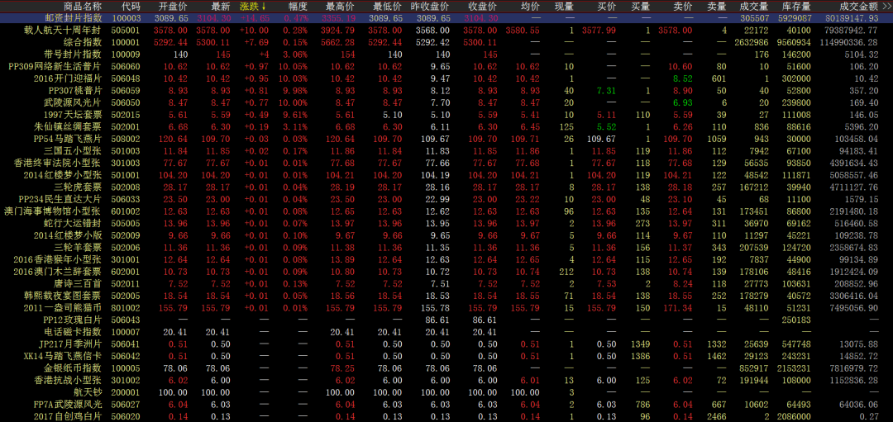The width and height of the screenshot is (893, 422).
Task: Select the 2014红楼梦小型张 row
Action: [x=446, y=175]
